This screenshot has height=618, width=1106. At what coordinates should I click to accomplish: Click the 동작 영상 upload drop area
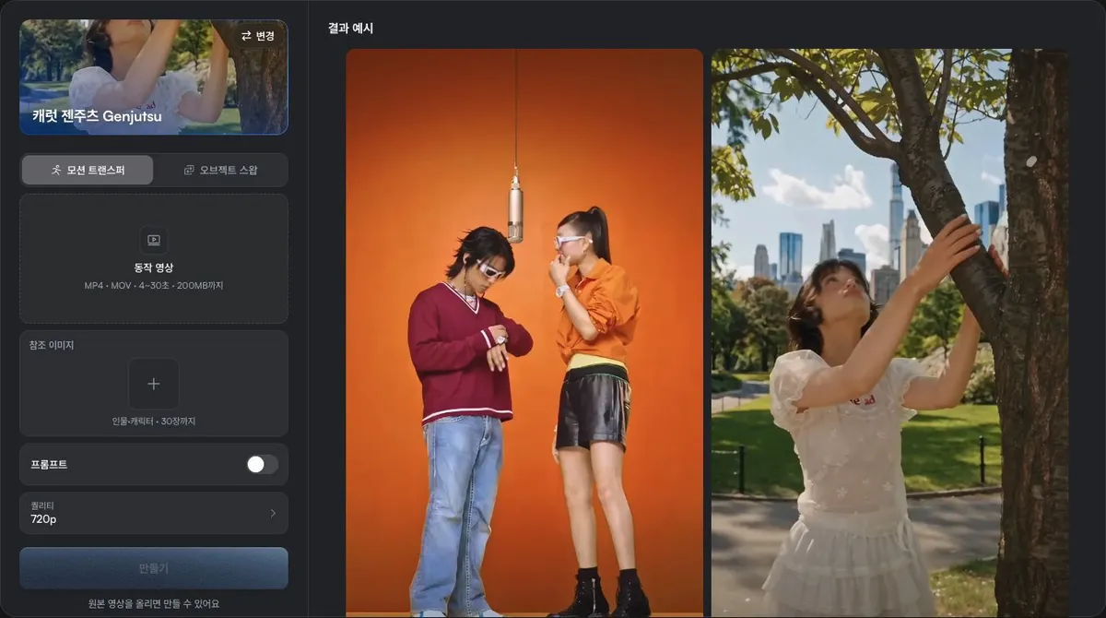(154, 258)
